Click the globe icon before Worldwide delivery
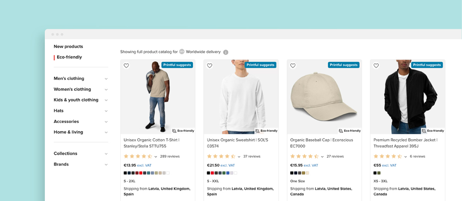 (x=182, y=51)
